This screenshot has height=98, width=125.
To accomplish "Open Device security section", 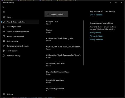I will [x=20, y=41].
